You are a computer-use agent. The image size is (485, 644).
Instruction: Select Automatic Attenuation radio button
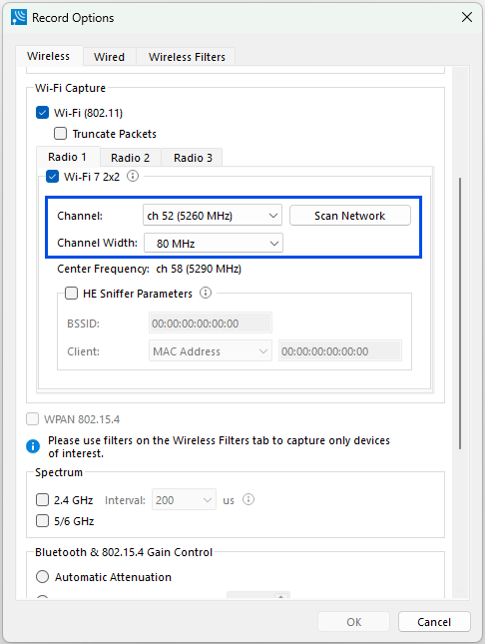click(x=42, y=577)
